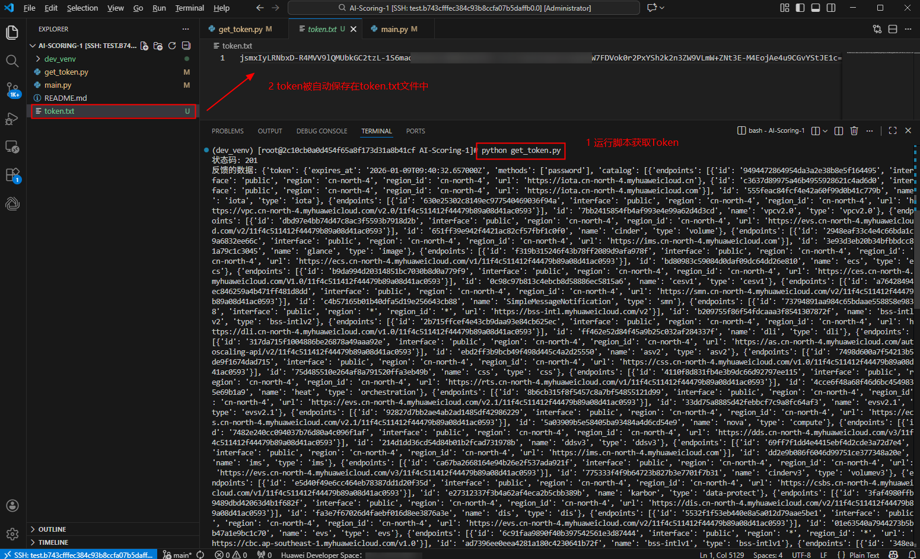
Task: Open the Terminal menu
Action: click(x=190, y=8)
